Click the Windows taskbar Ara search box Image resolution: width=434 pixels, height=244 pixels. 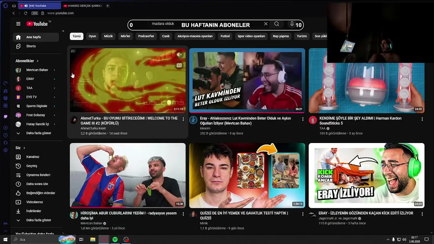(x=43, y=240)
